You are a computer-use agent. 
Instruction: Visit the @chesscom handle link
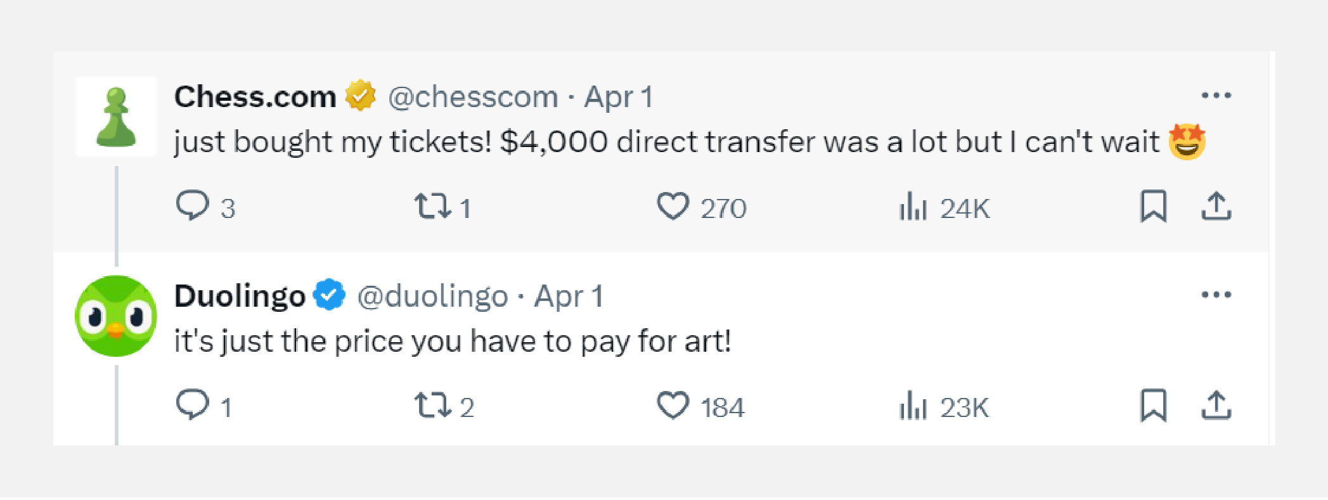coord(473,97)
